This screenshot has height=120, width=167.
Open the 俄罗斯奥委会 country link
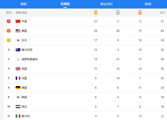pos(29,59)
